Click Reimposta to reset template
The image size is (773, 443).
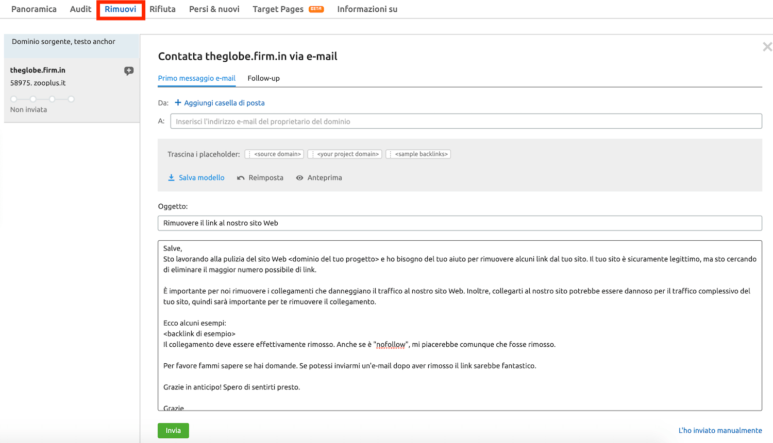point(266,178)
